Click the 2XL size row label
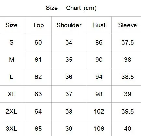141x136 pixels. click(x=11, y=111)
